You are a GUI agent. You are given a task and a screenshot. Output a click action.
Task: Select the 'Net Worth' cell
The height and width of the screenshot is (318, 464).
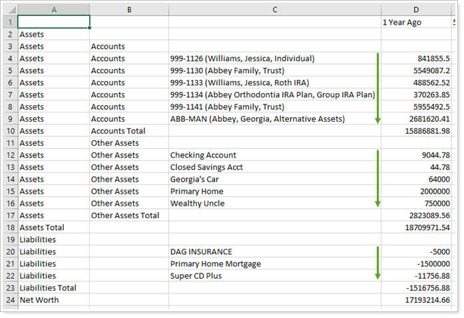pos(53,300)
